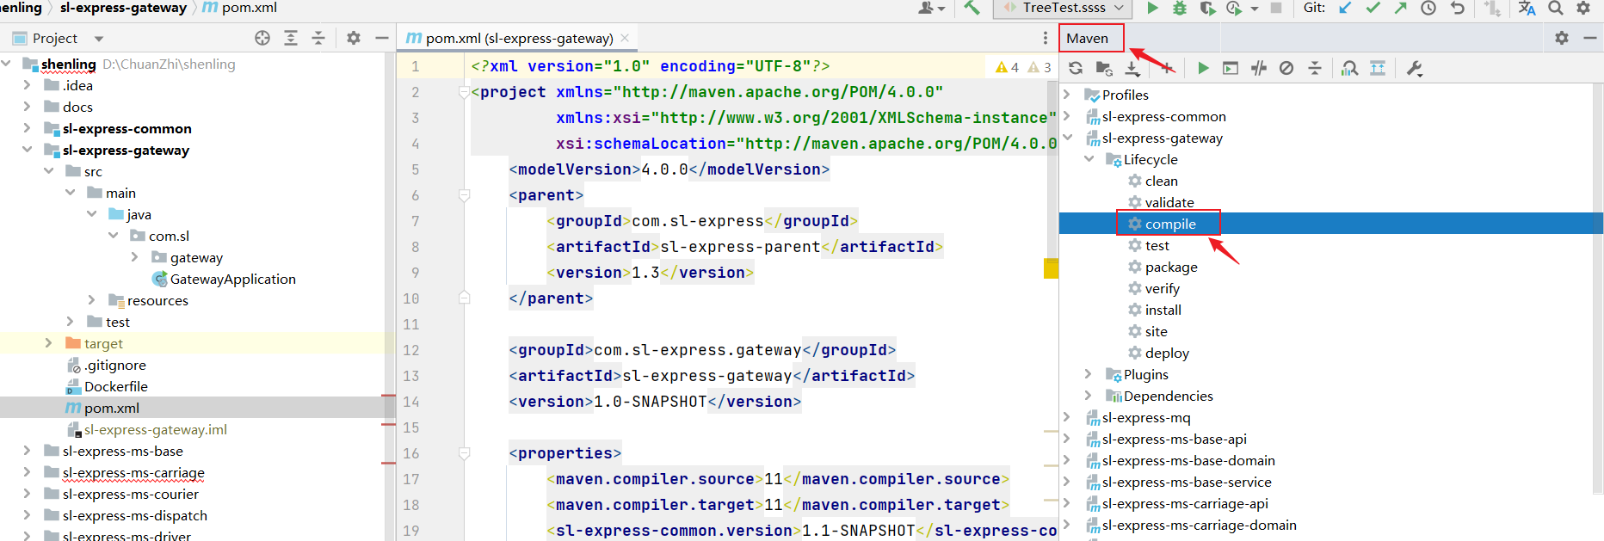The width and height of the screenshot is (1604, 541).
Task: Click the warnings count indicator in editor
Action: pos(1023,67)
